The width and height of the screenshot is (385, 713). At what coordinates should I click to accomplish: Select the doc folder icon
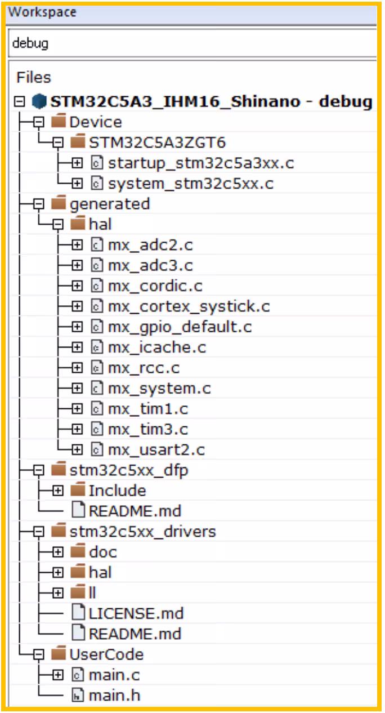tap(78, 551)
